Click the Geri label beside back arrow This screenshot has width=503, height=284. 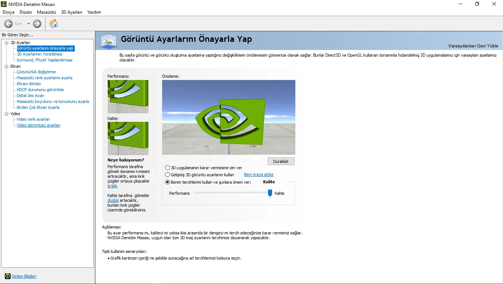[19, 24]
